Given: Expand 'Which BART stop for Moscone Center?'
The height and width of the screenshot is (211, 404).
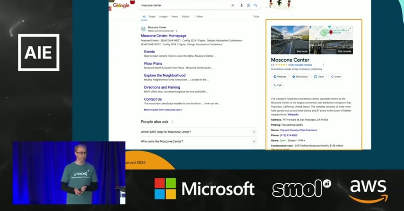Looking at the screenshot, I should [x=199, y=132].
